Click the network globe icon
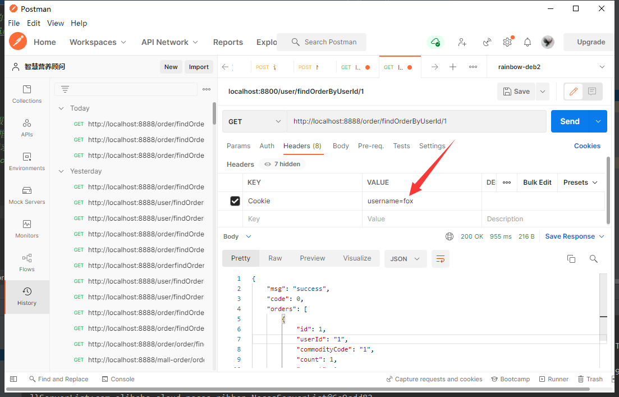619x397 pixels. 450,236
